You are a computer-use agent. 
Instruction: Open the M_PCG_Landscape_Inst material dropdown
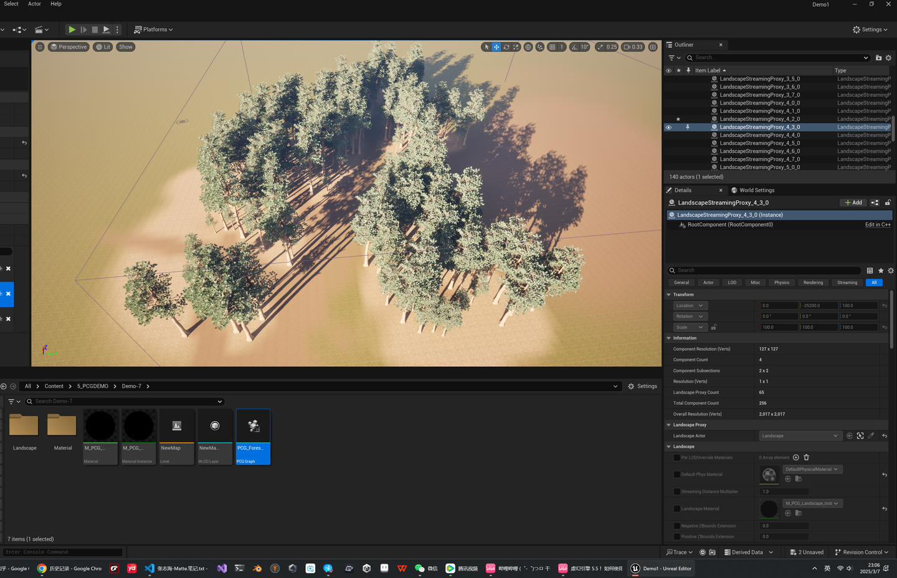pyautogui.click(x=812, y=503)
